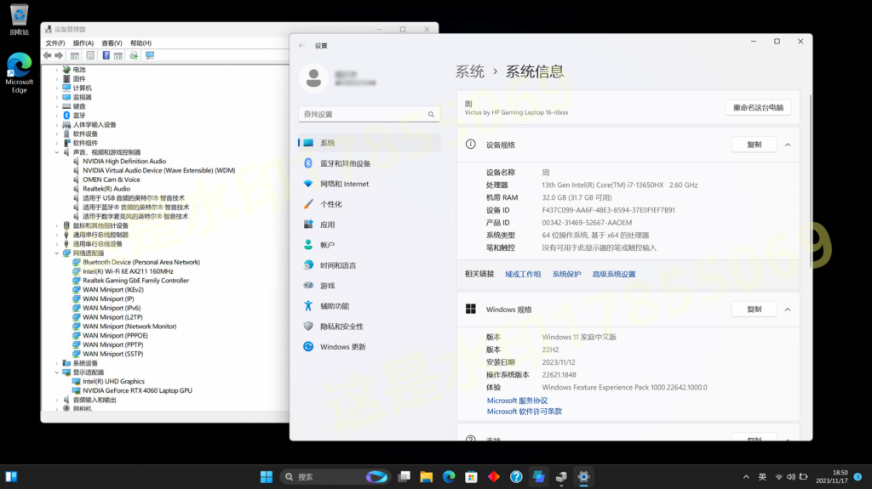Select Intel(R) Wi-Fi 6E AX211 160MHz
Viewport: 872px width, 489px height.
click(x=128, y=272)
